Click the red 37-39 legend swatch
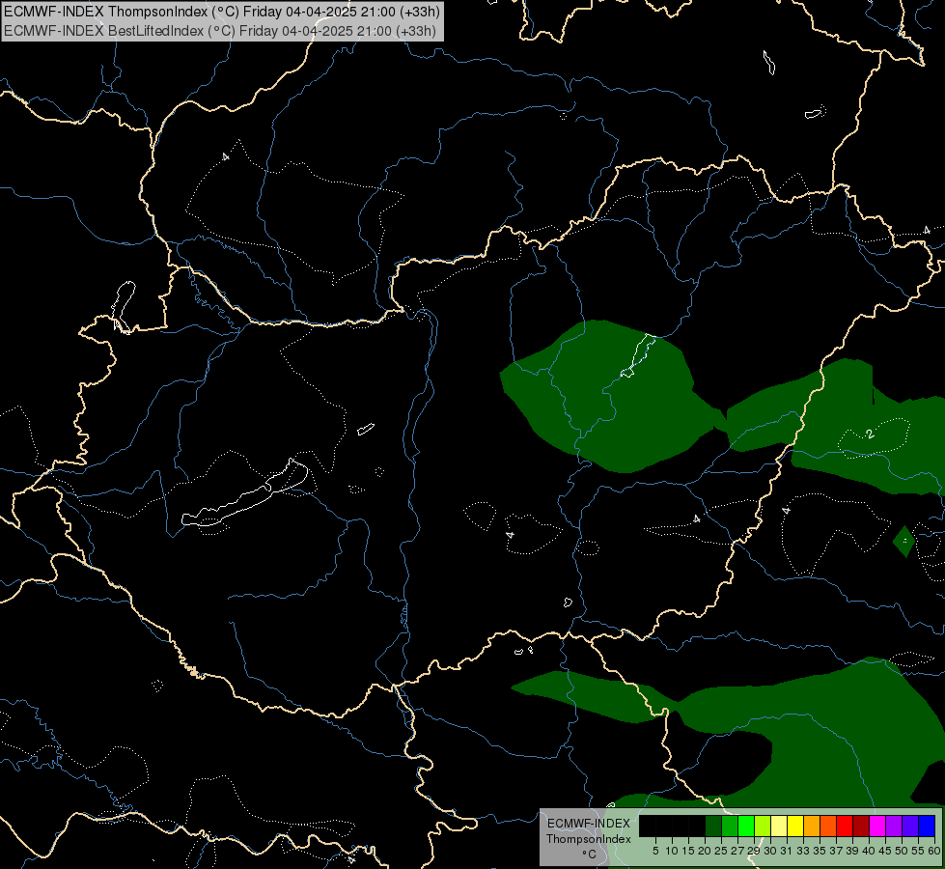This screenshot has width=945, height=869. (x=845, y=826)
